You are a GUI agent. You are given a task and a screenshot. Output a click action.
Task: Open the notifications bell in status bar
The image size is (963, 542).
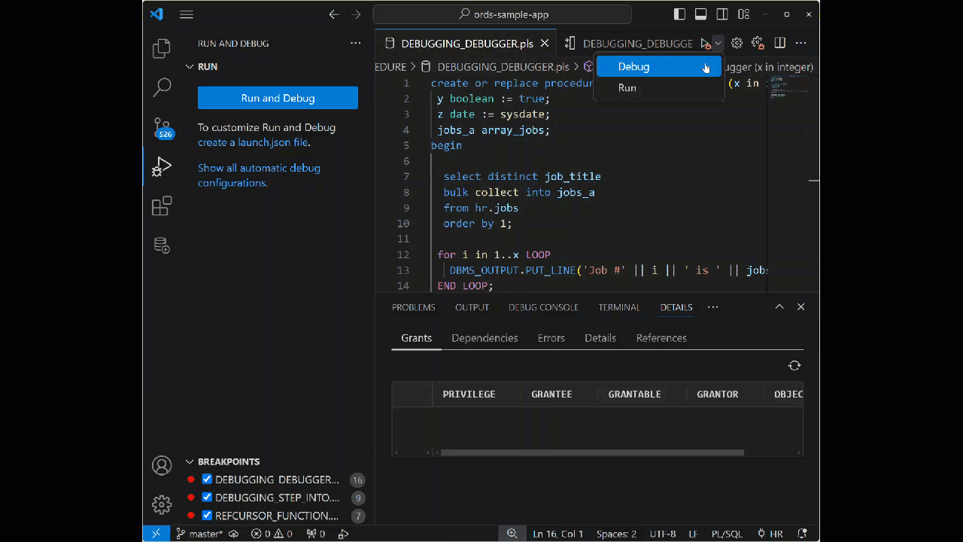tap(802, 534)
